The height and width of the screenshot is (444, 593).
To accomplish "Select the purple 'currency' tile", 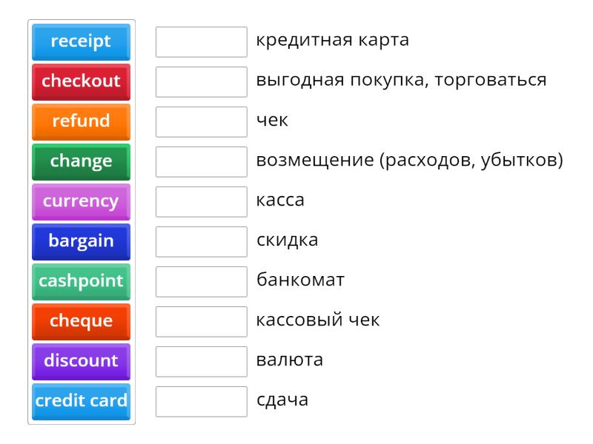I will [x=81, y=201].
